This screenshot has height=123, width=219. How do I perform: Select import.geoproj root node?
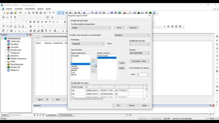pos(14,38)
